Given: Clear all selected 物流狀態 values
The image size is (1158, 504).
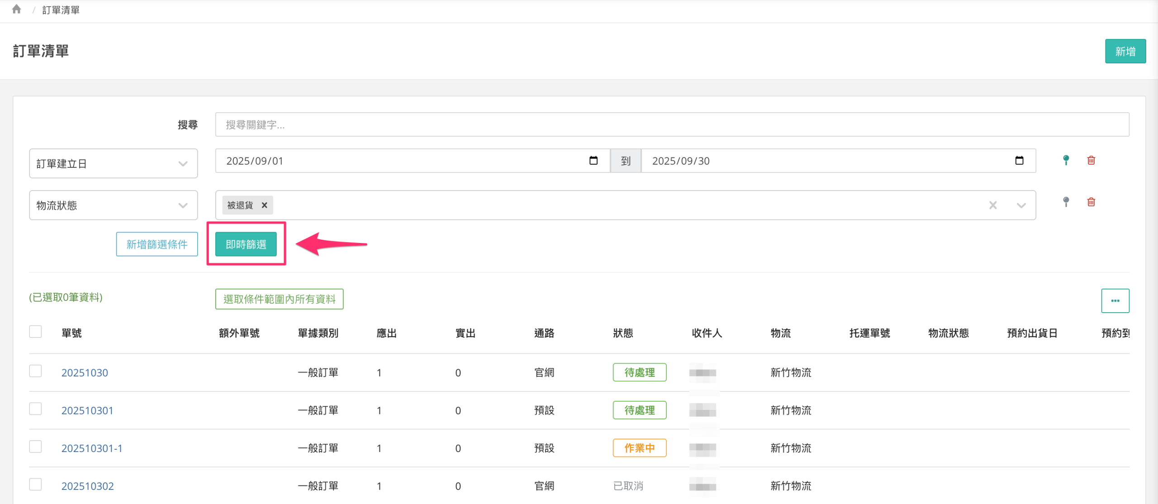Looking at the screenshot, I should click(992, 205).
